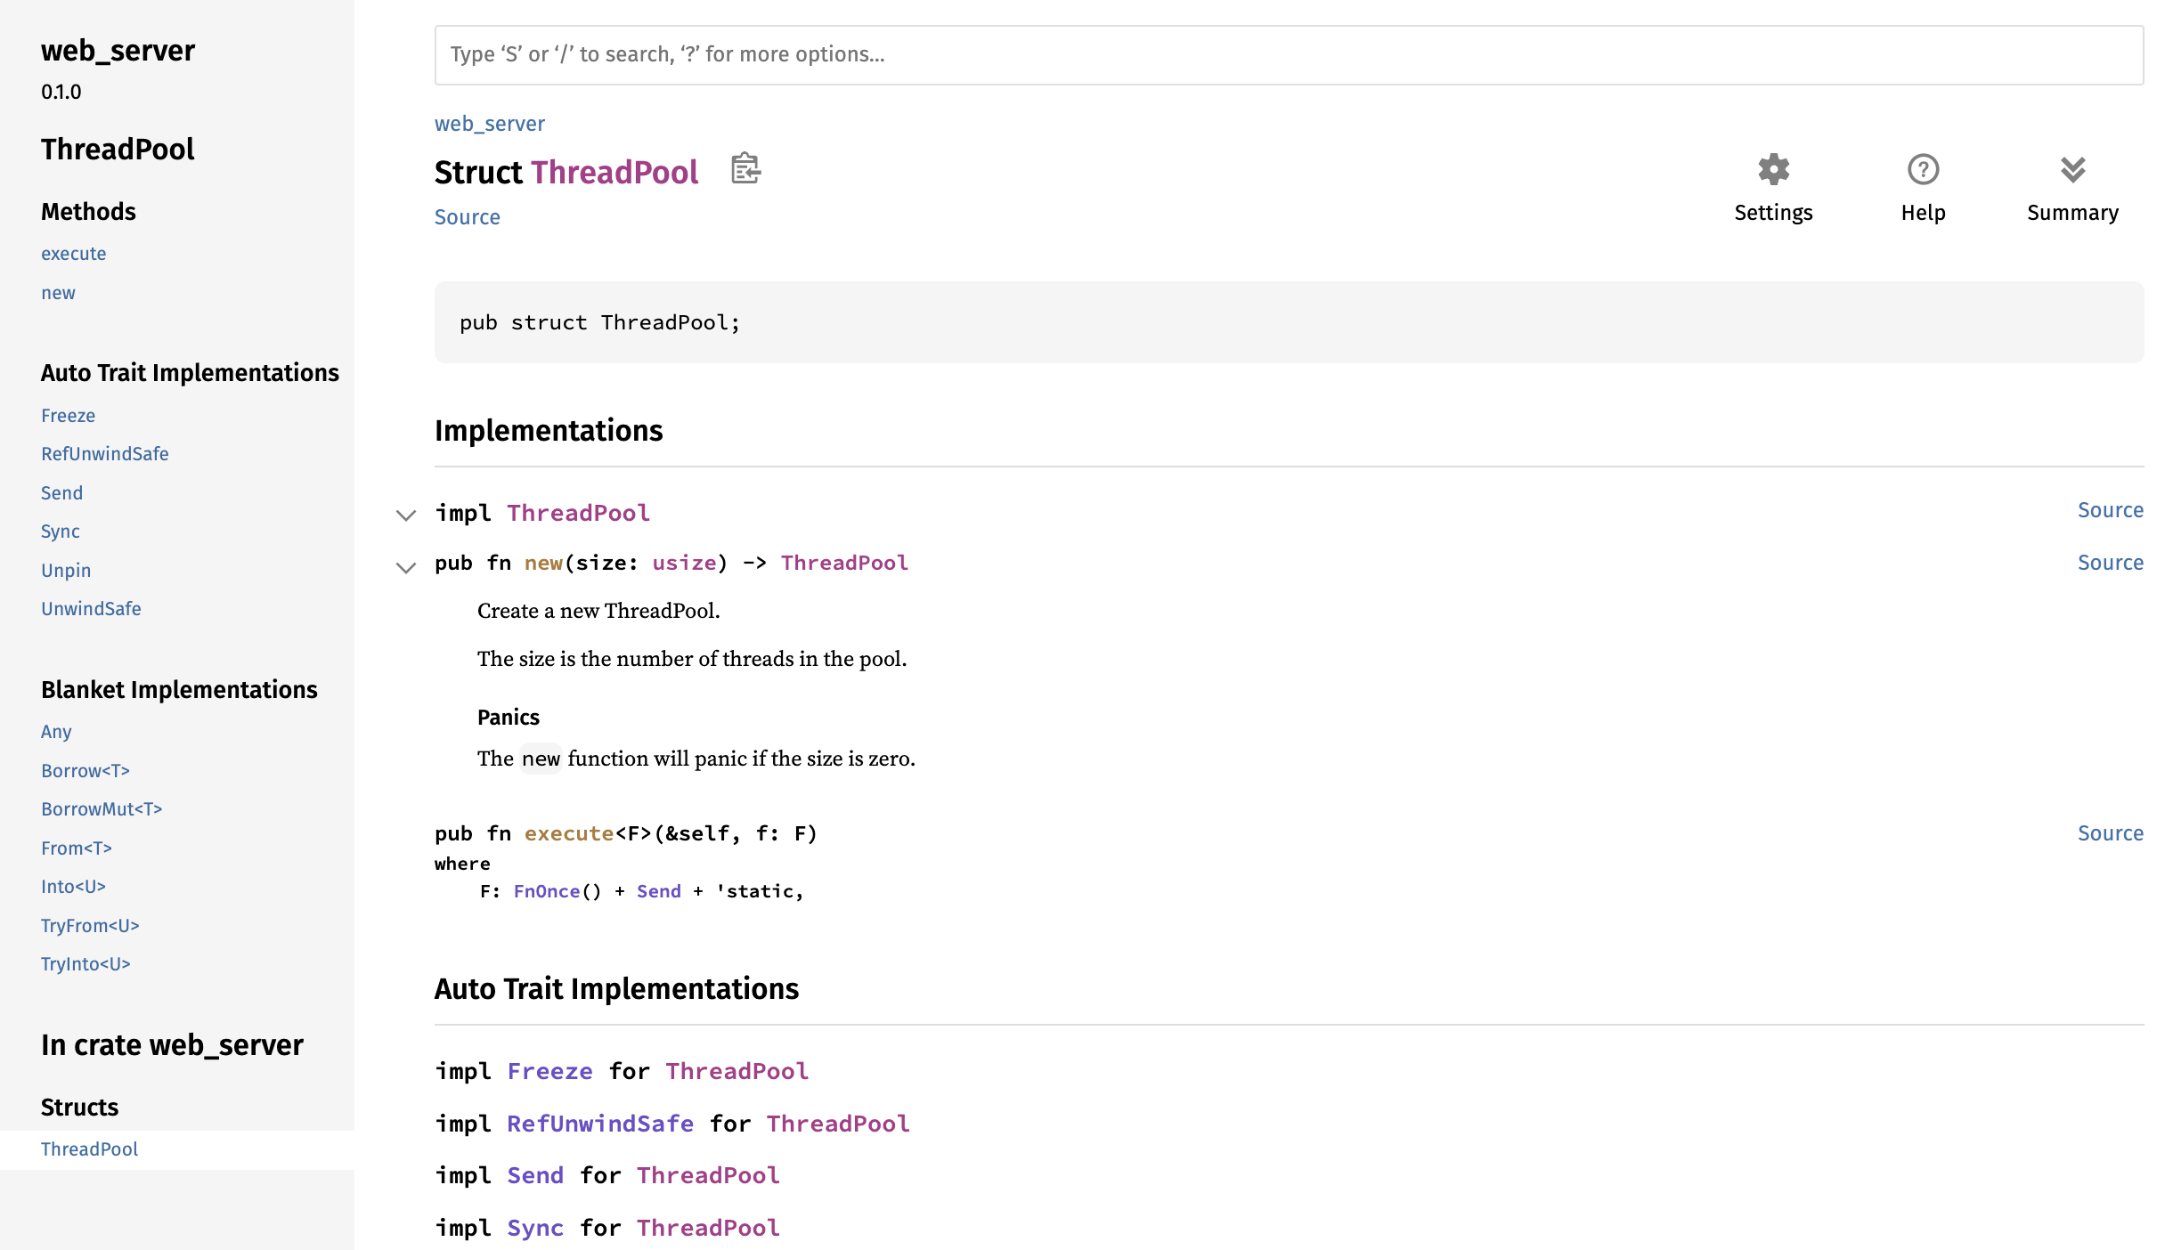Open Structs section link in sidebar

point(80,1108)
